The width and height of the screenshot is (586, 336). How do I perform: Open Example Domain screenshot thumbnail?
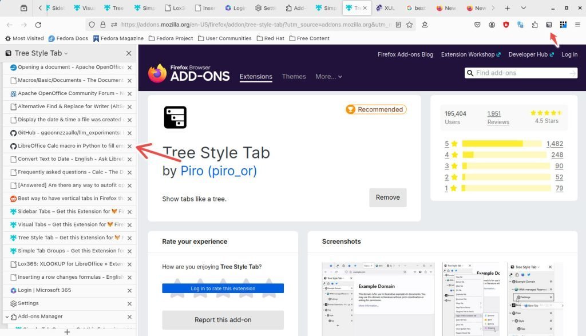tap(378, 299)
